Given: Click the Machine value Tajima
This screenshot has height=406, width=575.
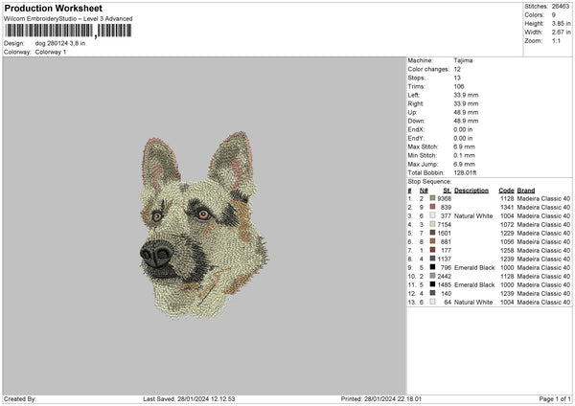Looking at the screenshot, I should click(x=462, y=60).
